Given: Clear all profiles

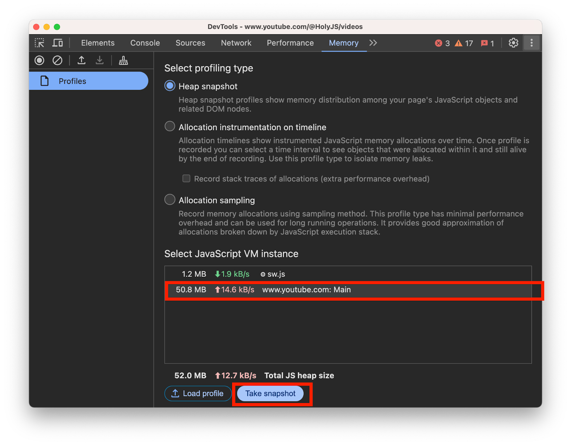Looking at the screenshot, I should (57, 60).
